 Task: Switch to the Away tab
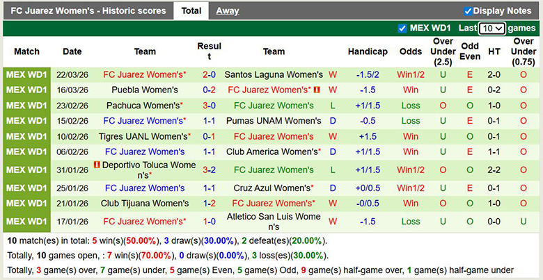[228, 11]
